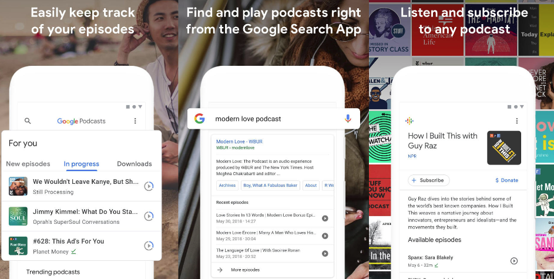554x279 pixels.
Task: Click the 'Boy, What A Fabulous Baker' chip
Action: coord(270,186)
